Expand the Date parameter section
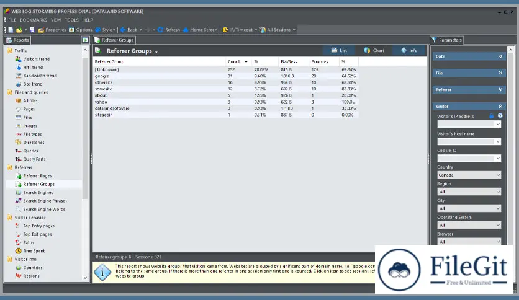This screenshot has width=519, height=300. [469, 56]
